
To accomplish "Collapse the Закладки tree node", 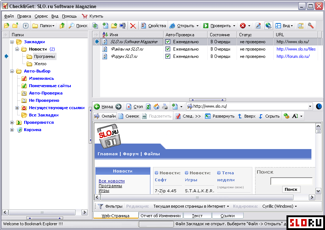I will (x=12, y=42).
